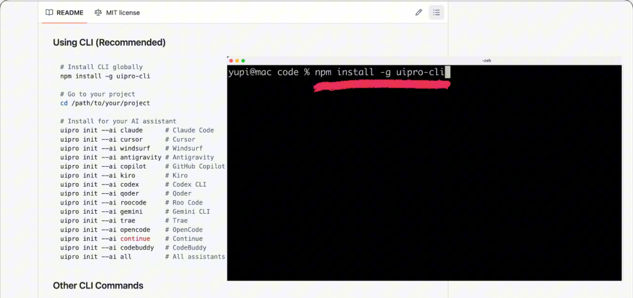This screenshot has height=298, width=633.
Task: Click the 'uipro init --ai cursor' line
Action: 101,139
